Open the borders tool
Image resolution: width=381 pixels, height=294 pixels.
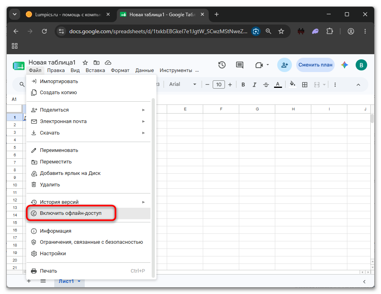tap(305, 85)
